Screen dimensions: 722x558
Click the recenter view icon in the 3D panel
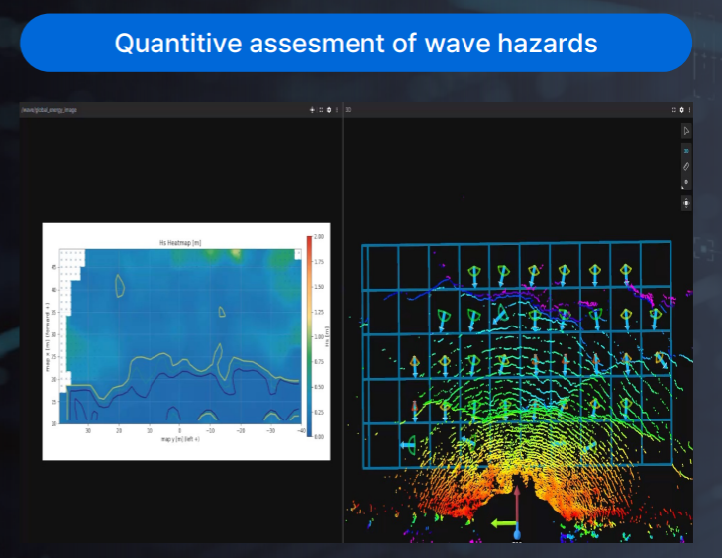tap(686, 203)
